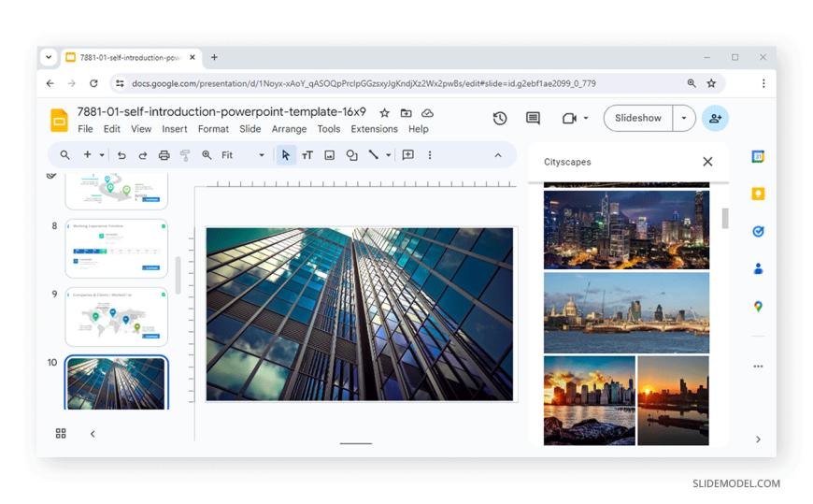
Task: Undo the last action
Action: coord(121,155)
